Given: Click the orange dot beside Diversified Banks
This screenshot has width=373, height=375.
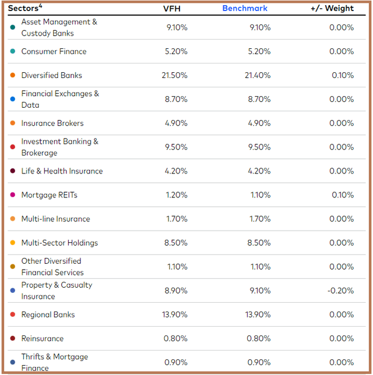Looking at the screenshot, I should pyautogui.click(x=13, y=75).
